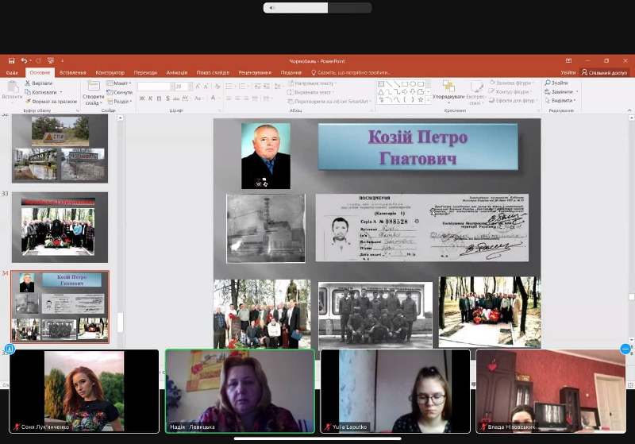Switch to the Переходи tab
This screenshot has height=444, width=635.
point(145,72)
